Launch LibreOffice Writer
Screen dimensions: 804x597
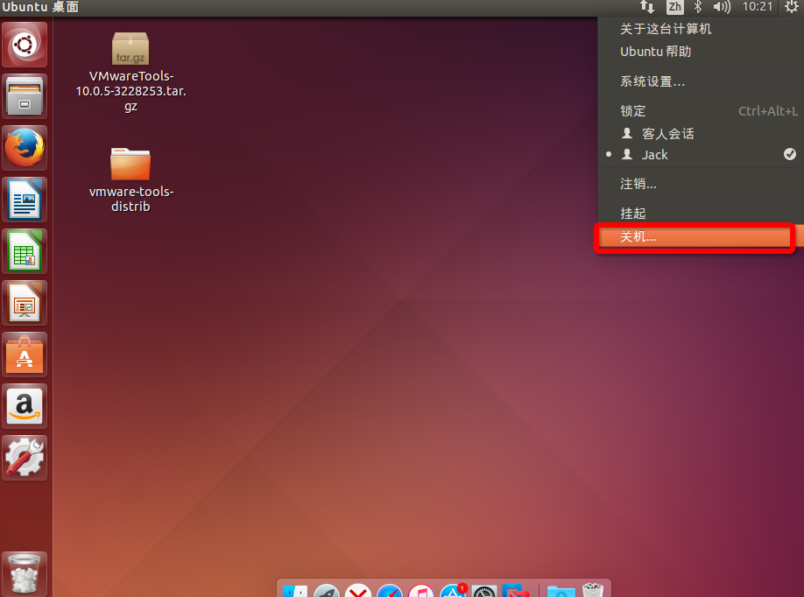[25, 200]
